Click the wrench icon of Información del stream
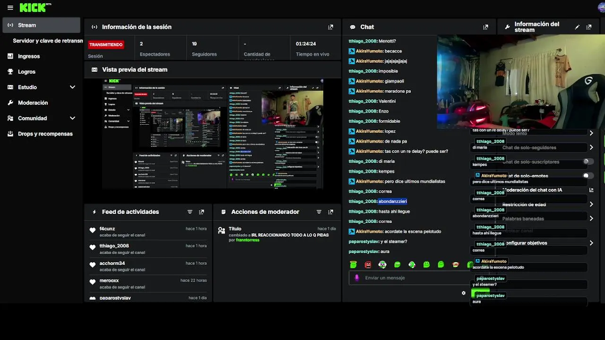 click(x=508, y=27)
